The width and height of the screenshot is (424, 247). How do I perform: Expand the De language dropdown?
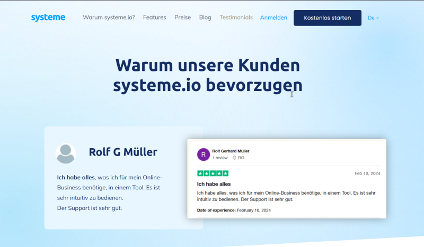(373, 18)
